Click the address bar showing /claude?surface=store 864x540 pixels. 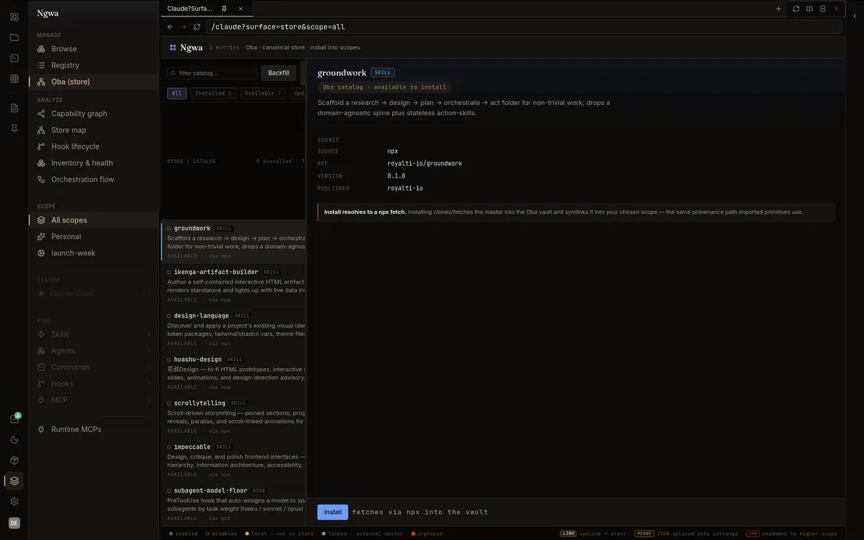[524, 27]
